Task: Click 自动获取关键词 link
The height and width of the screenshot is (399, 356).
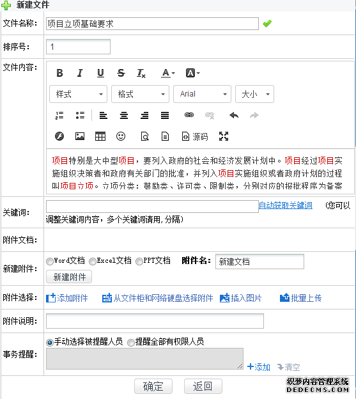Action: point(286,205)
